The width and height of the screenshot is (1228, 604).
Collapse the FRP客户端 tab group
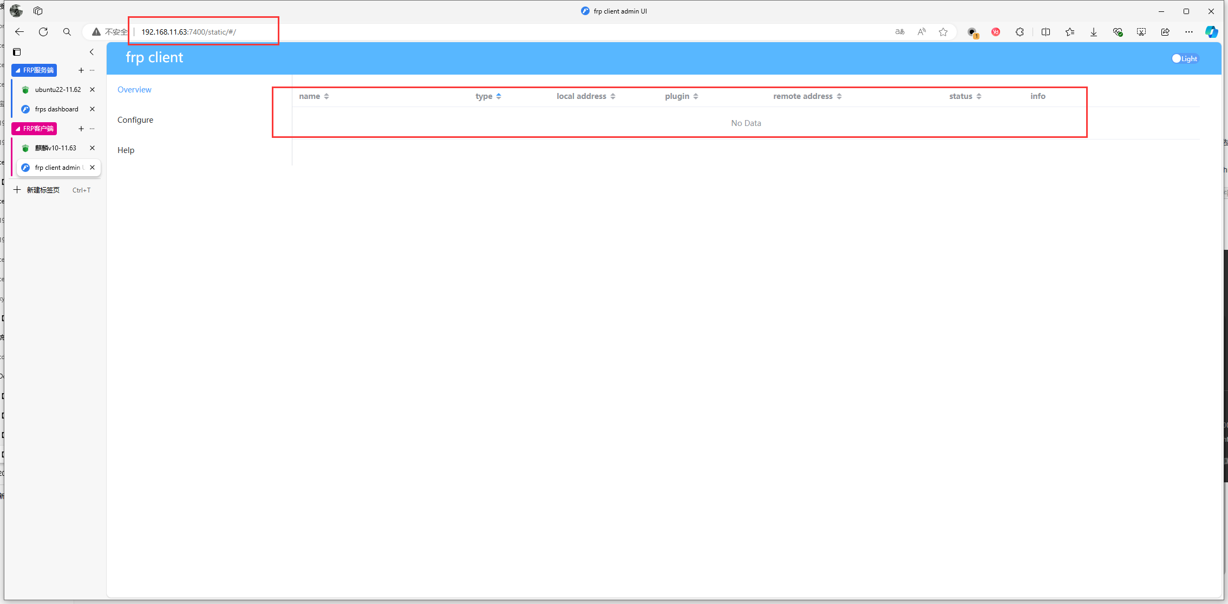pyautogui.click(x=34, y=128)
